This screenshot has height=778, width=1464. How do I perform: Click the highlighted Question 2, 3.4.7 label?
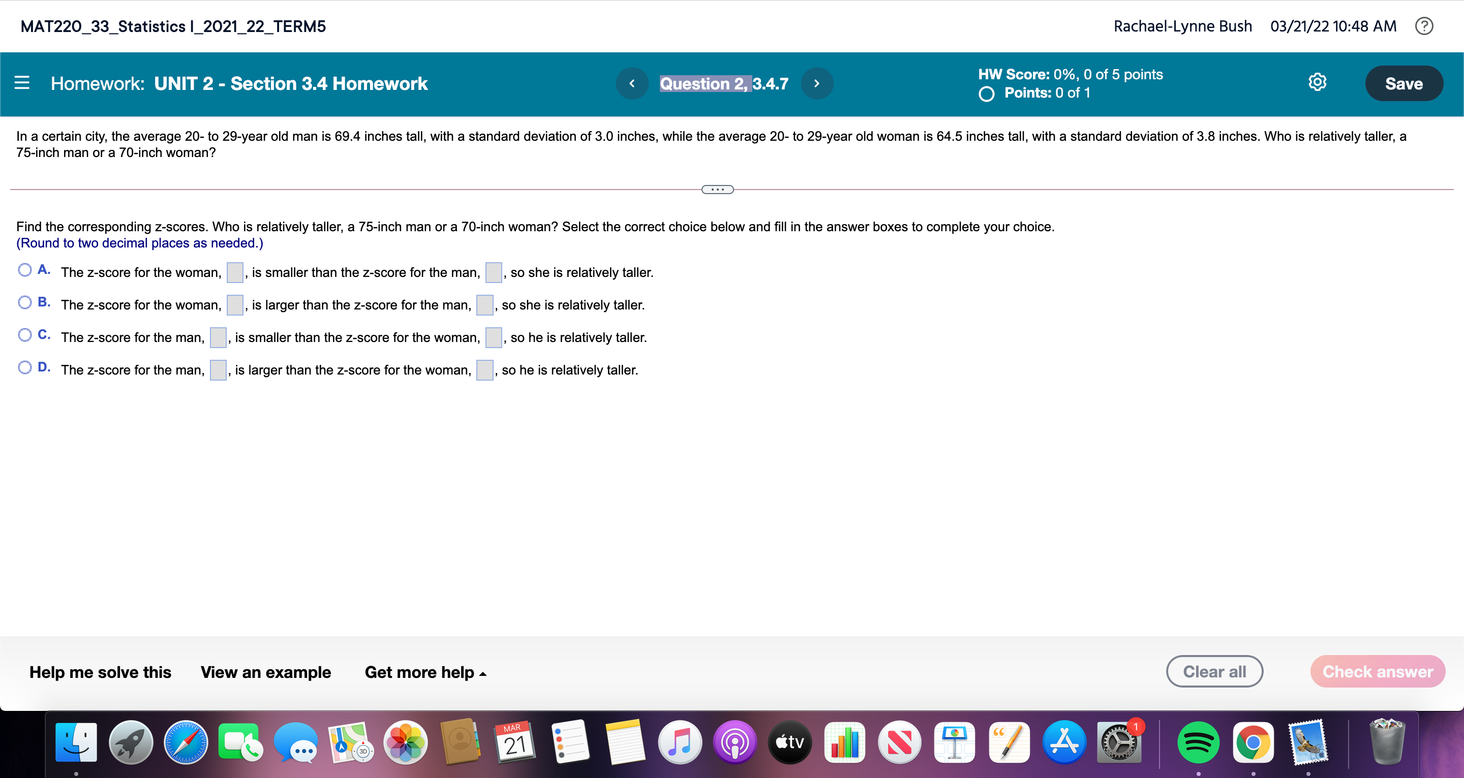tap(723, 83)
